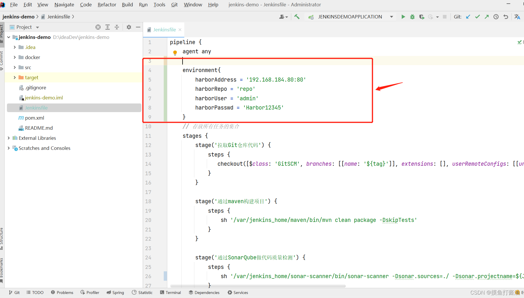Screen dimensions: 524x298
Task: Open Dependencies tool window
Action: click(204, 293)
